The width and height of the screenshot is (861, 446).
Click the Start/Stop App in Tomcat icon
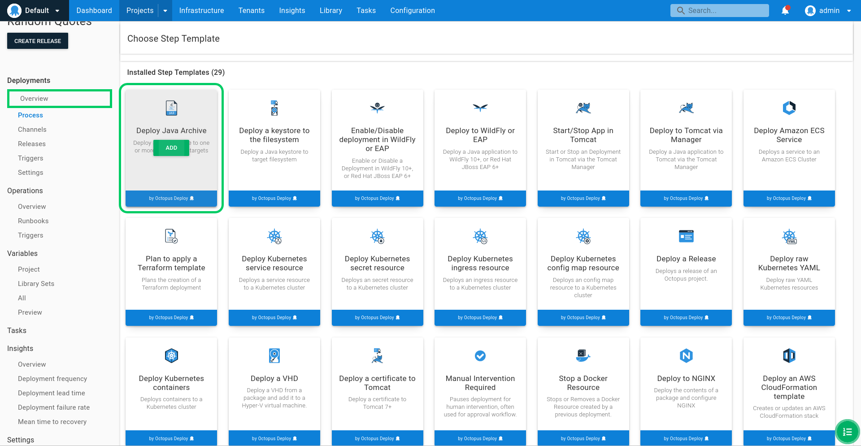[583, 108]
